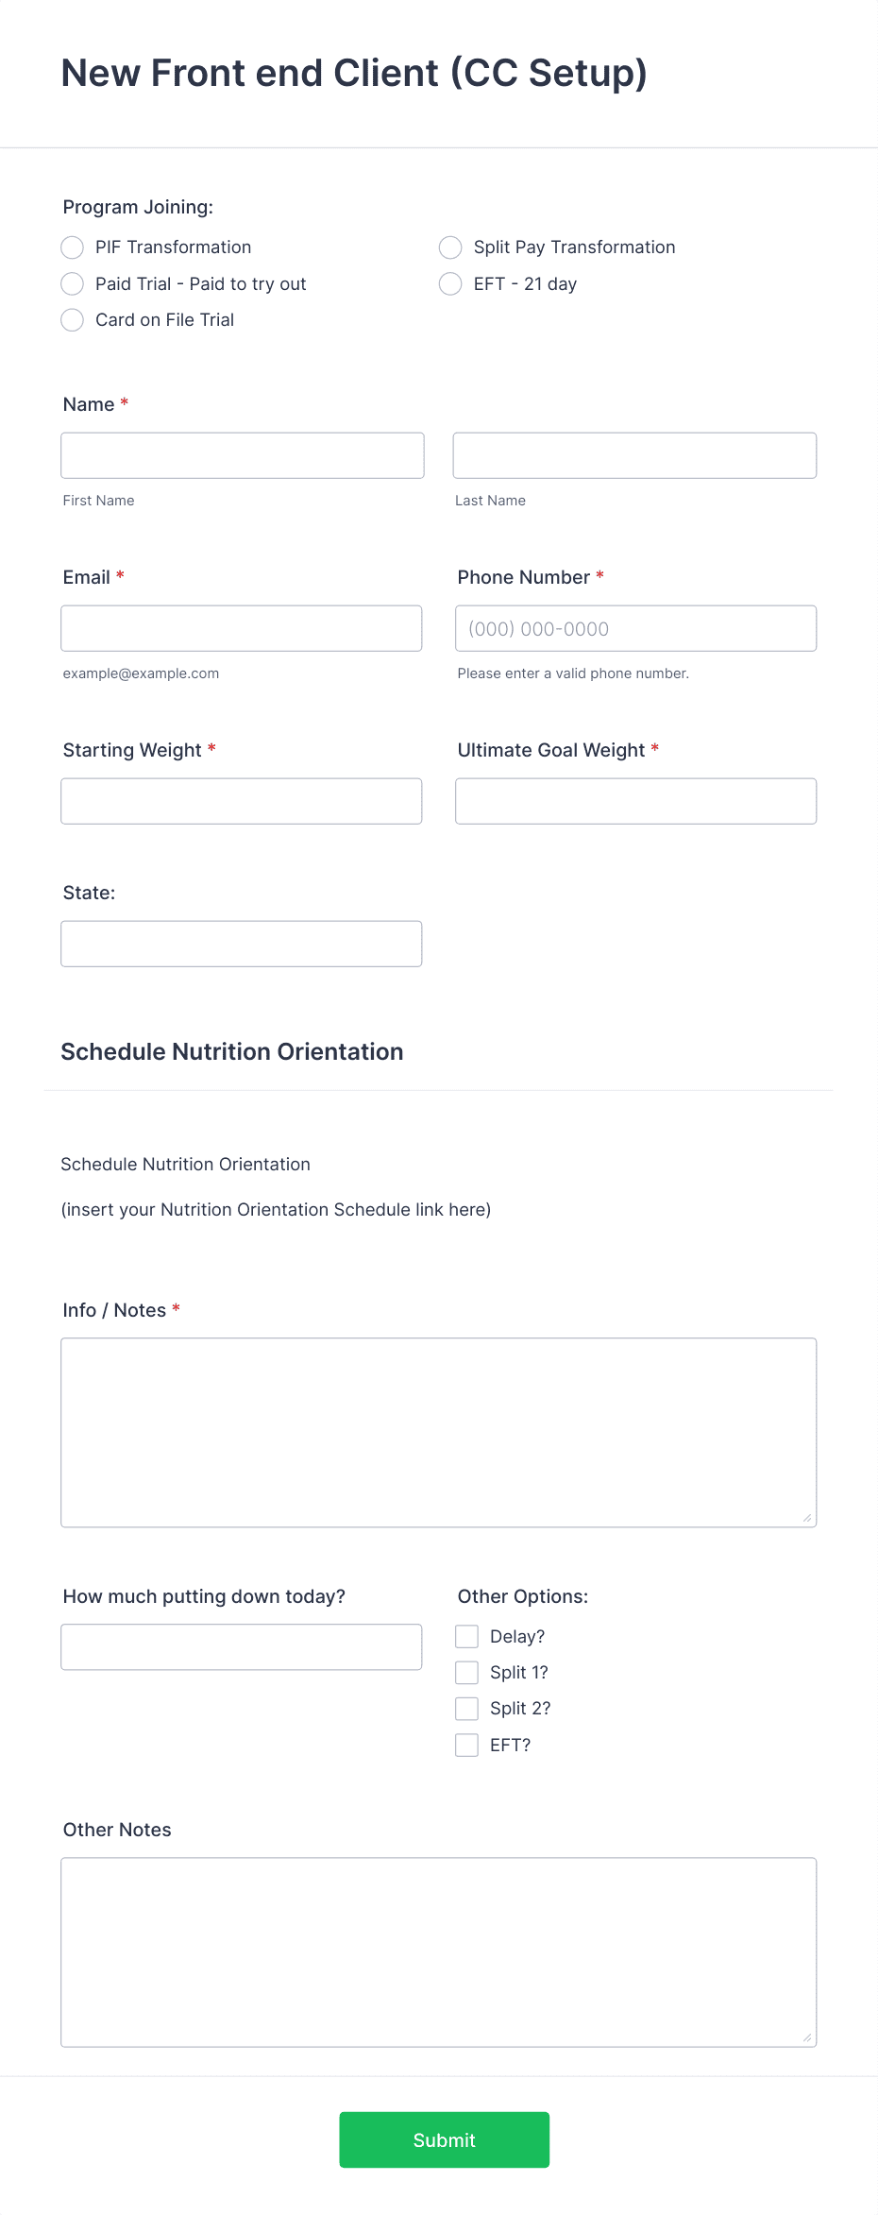
Task: Focus the Email input field
Action: pyautogui.click(x=242, y=627)
